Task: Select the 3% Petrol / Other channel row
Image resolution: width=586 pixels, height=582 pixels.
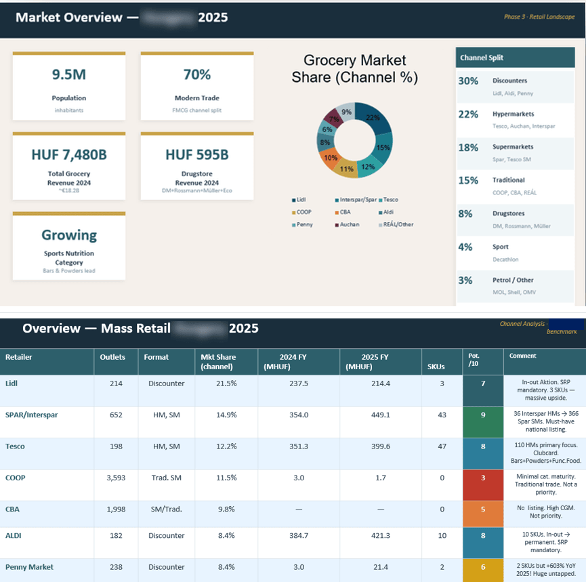Action: point(516,287)
